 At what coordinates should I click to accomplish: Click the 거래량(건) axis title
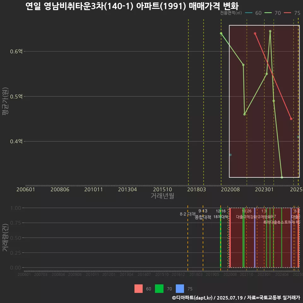coord(5,238)
